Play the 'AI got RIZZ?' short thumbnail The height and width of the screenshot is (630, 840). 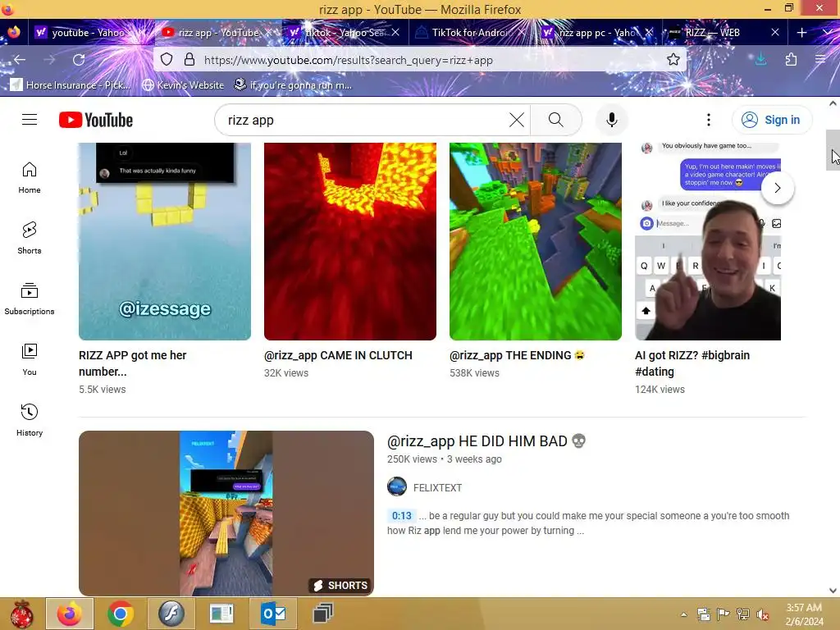[708, 241]
